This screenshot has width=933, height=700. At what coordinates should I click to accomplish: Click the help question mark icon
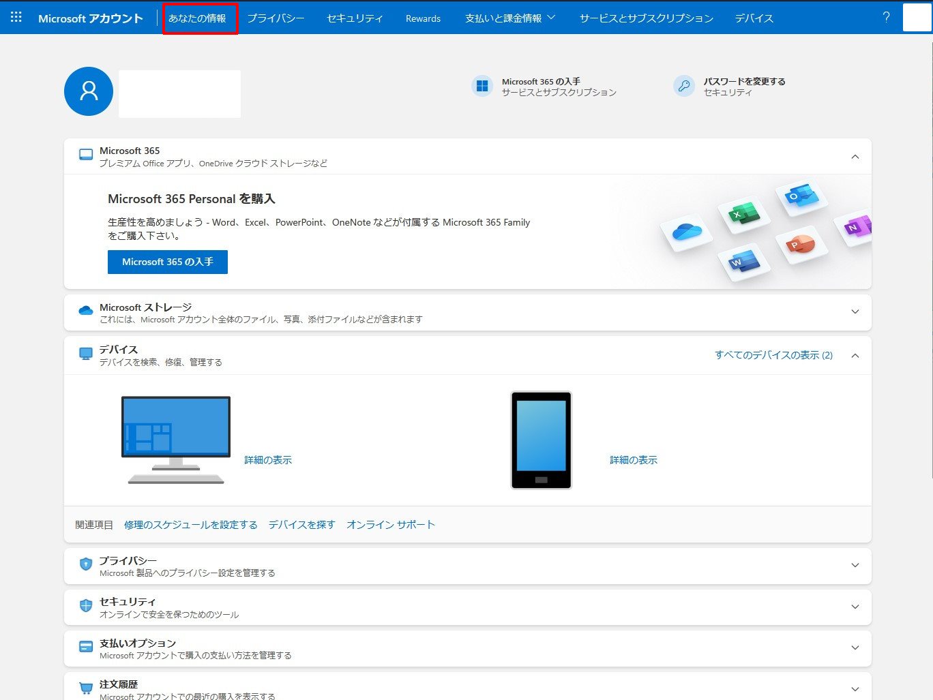tap(886, 18)
